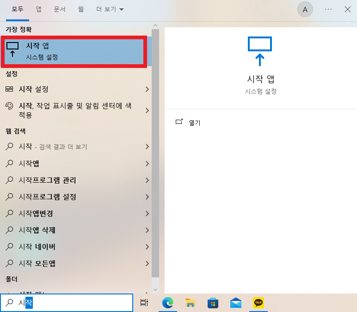Image resolution: width=357 pixels, height=312 pixels.
Task: Select suggestion 시작프로그램 관리
Action: pos(76,180)
